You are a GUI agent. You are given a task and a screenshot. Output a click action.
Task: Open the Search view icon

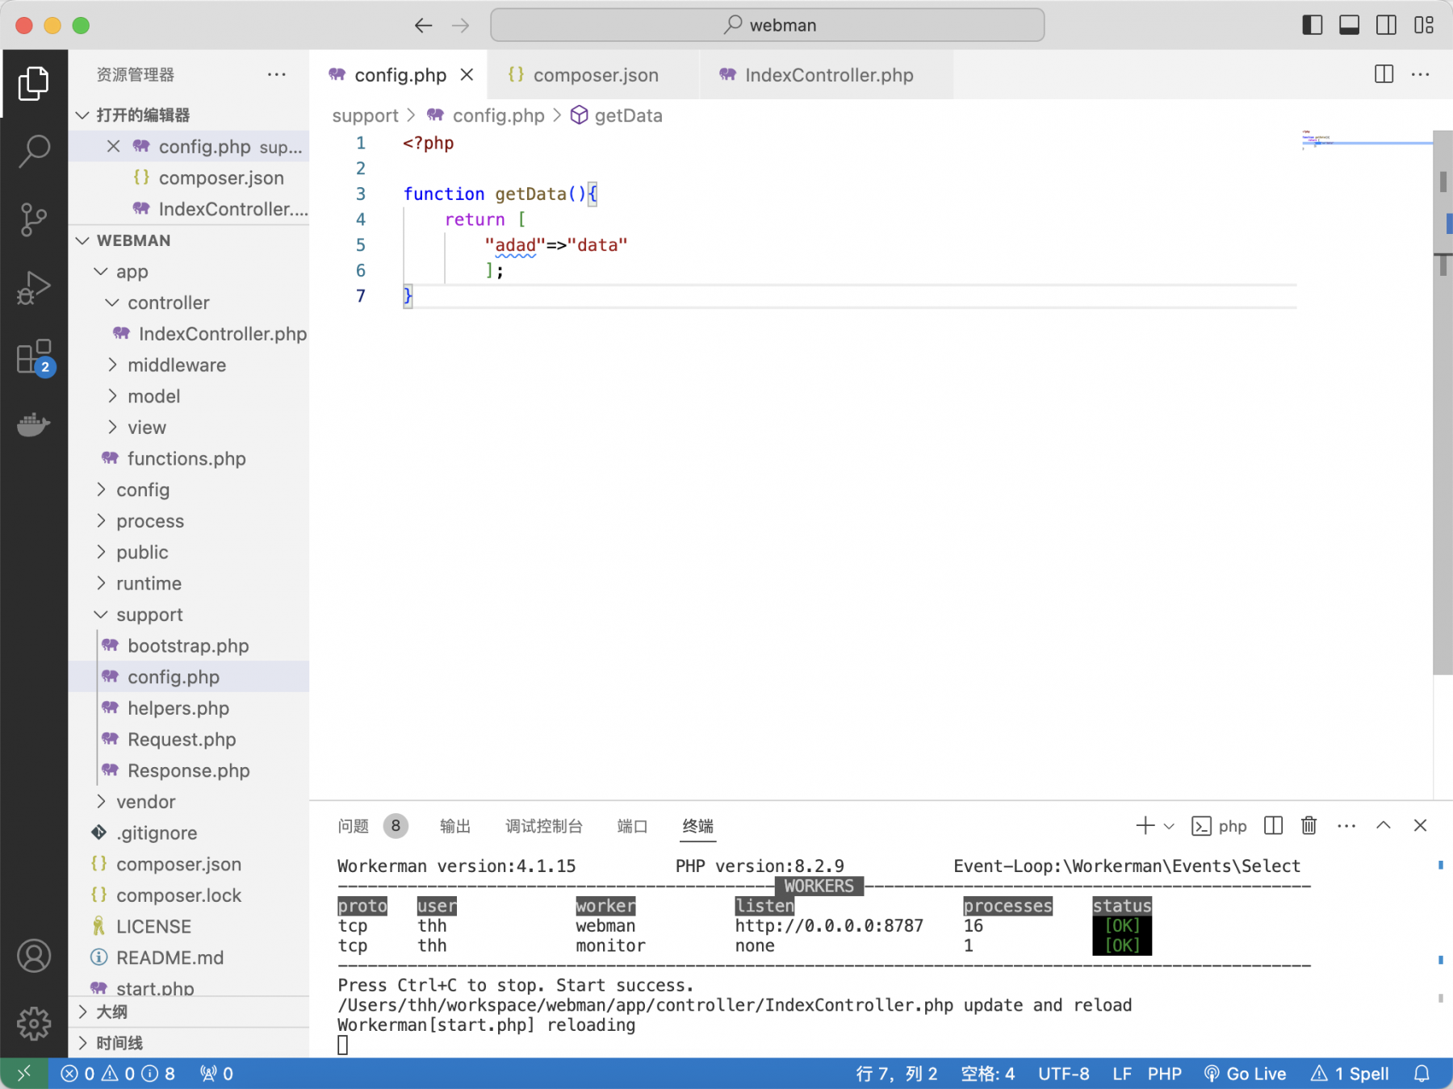point(33,151)
